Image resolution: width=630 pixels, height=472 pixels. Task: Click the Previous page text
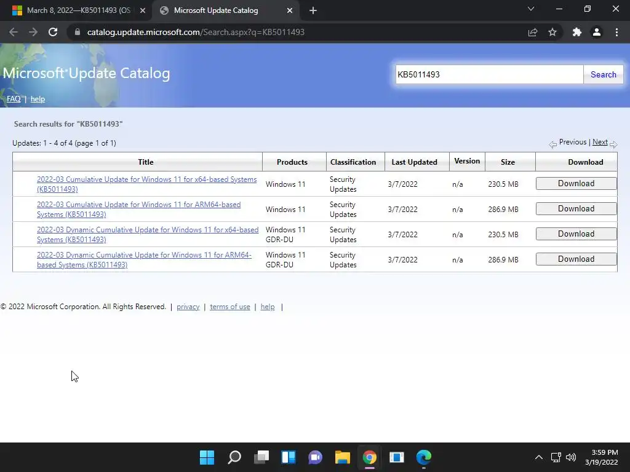click(x=573, y=142)
